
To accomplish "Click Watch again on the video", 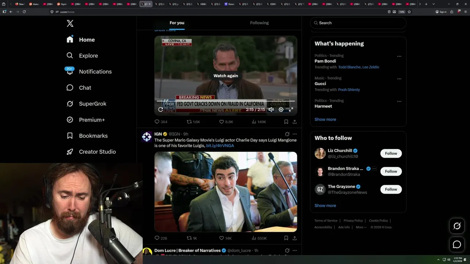I will click(226, 76).
